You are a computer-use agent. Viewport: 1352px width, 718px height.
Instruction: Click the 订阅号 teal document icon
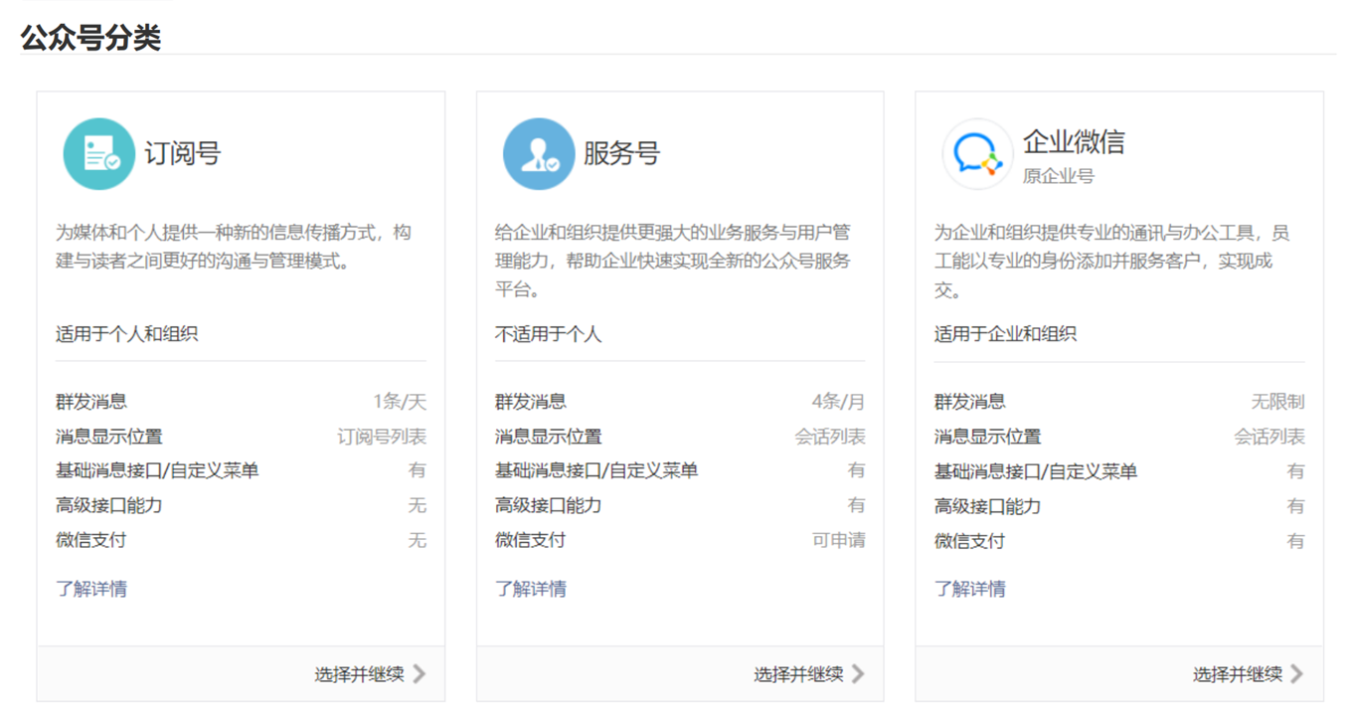(x=98, y=154)
